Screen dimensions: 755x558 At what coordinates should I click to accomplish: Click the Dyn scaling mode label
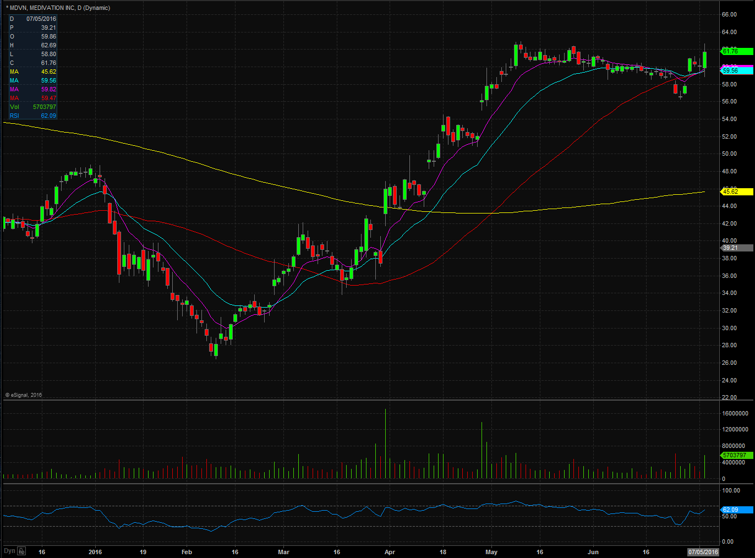(x=9, y=551)
